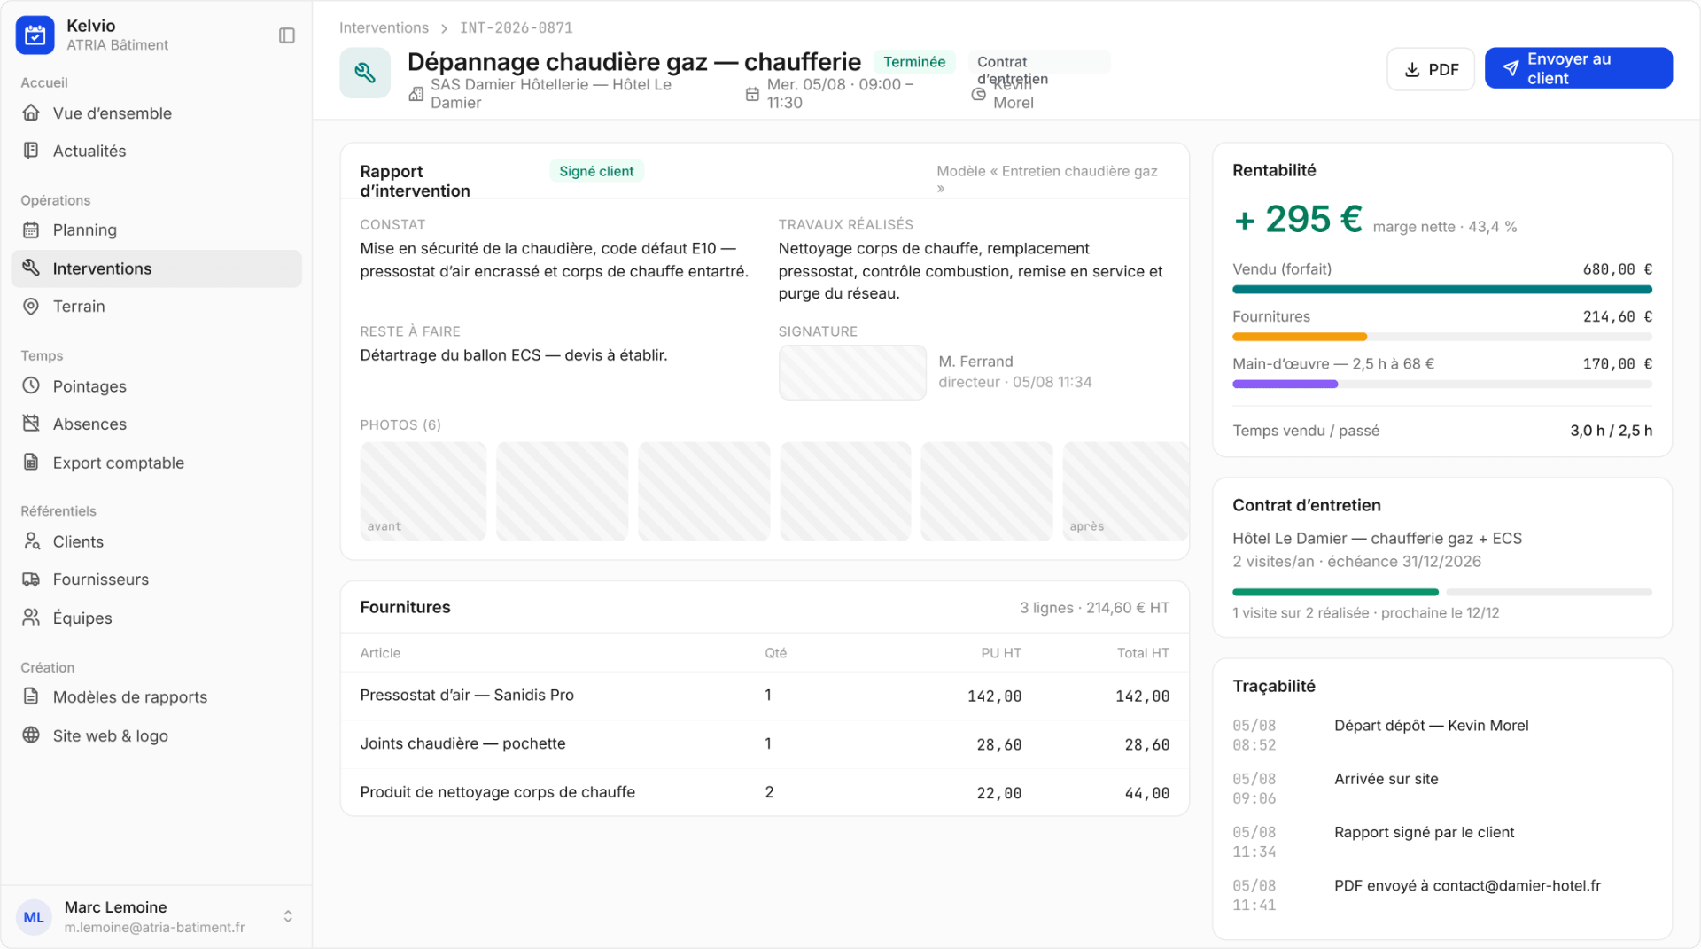
Task: Click Envoyer au client button
Action: pyautogui.click(x=1579, y=68)
